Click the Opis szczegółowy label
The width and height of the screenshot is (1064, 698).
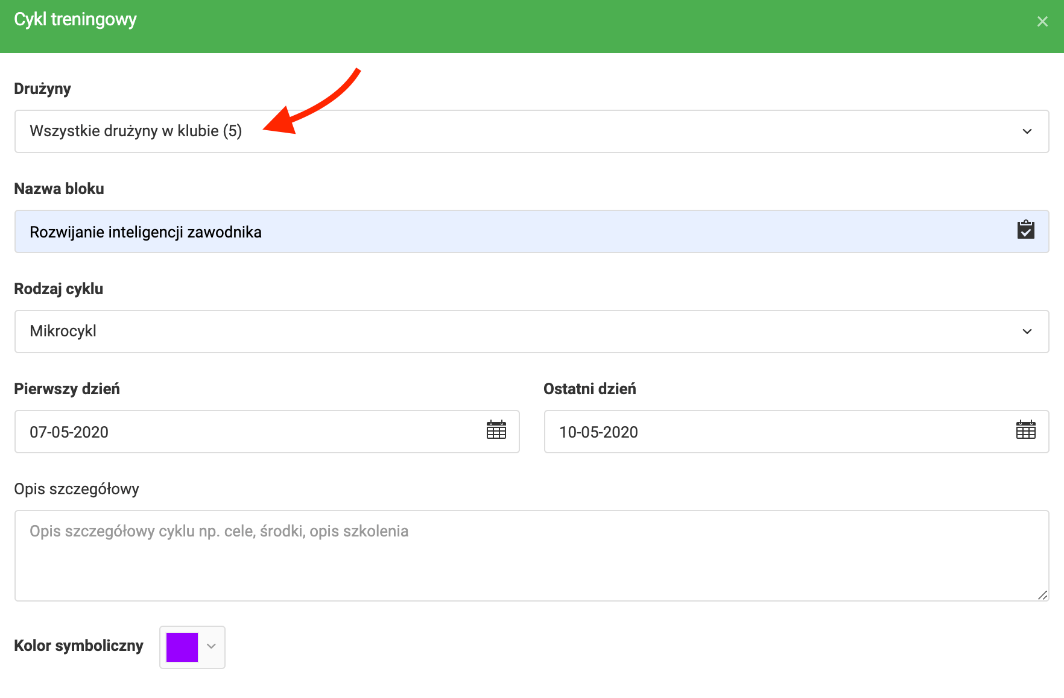click(77, 489)
